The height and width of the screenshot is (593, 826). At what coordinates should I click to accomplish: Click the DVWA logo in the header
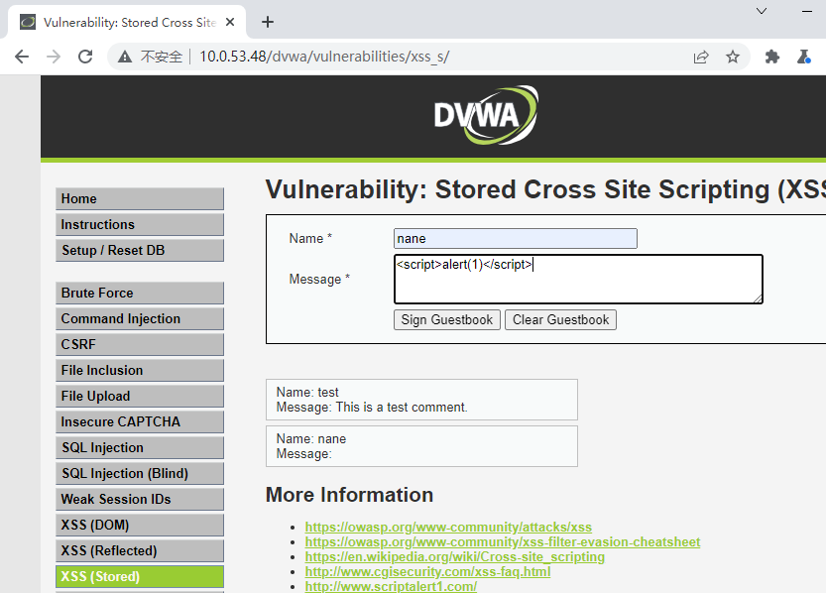coord(486,115)
